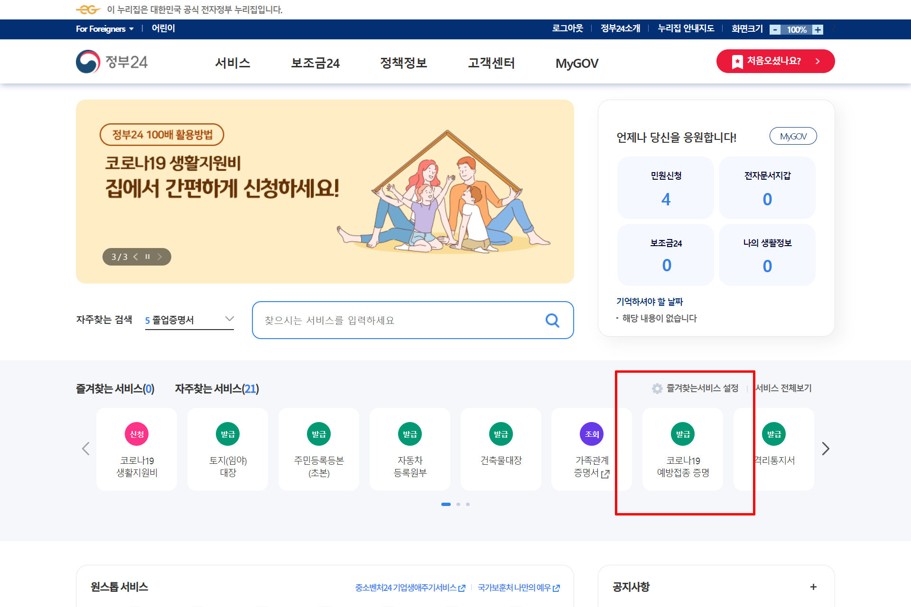The image size is (911, 607).
Task: Open 코로나19 예방접종 증명 발급 icon
Action: [x=682, y=434]
